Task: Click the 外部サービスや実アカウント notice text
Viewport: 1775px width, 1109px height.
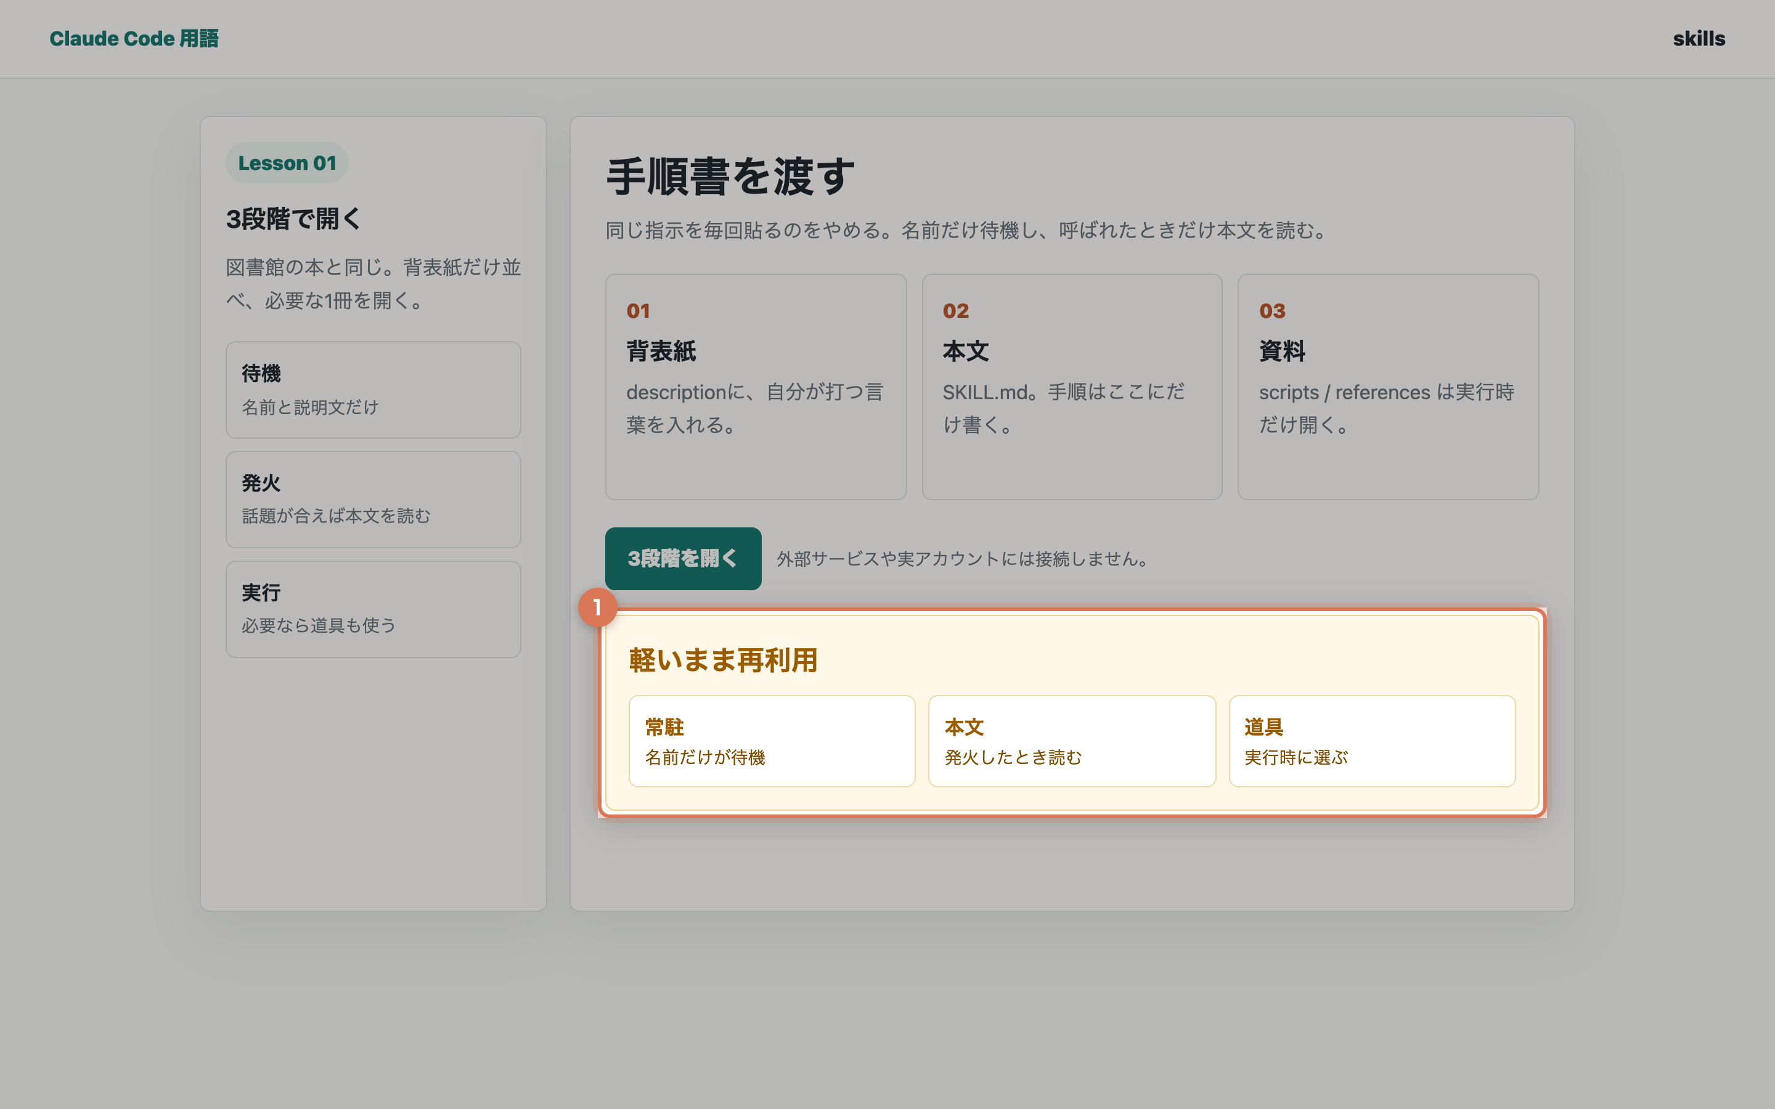Action: pyautogui.click(x=962, y=559)
